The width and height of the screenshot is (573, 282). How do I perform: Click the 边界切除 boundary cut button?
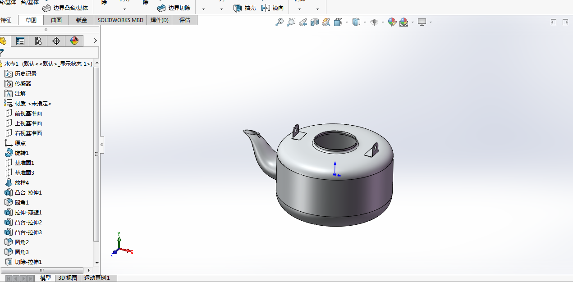(174, 8)
